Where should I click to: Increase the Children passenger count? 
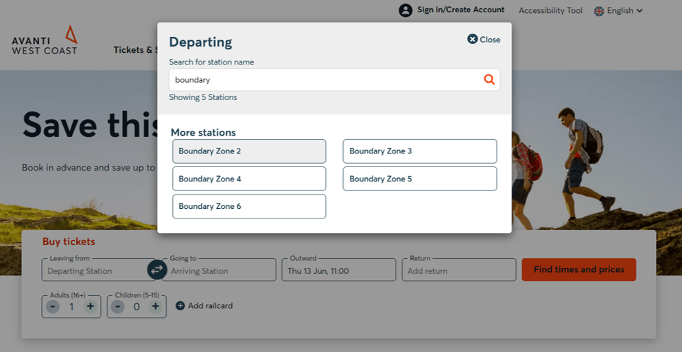(155, 307)
